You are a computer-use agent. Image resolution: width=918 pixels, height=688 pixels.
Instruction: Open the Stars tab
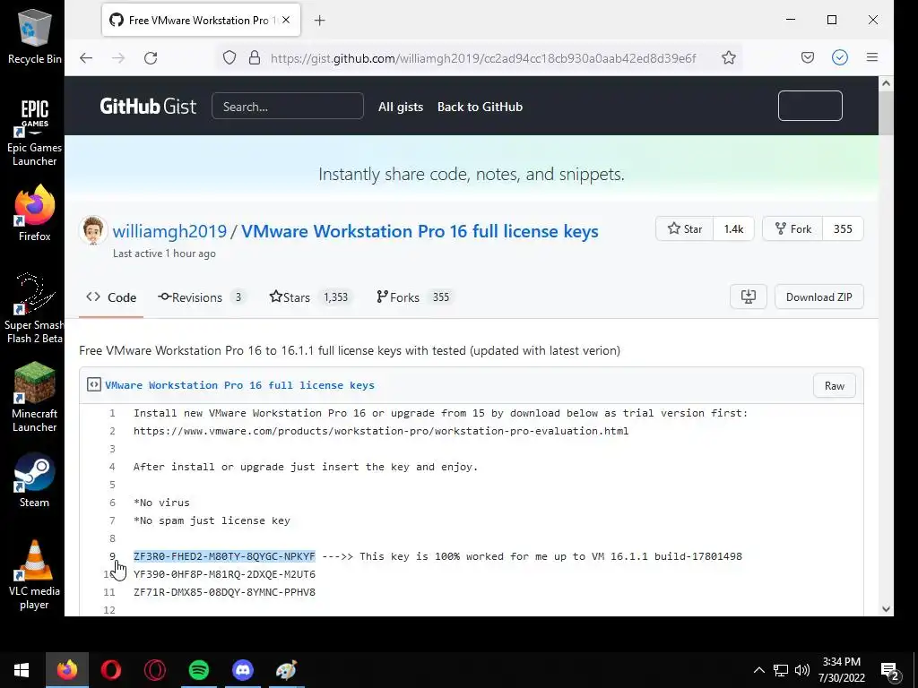[310, 297]
